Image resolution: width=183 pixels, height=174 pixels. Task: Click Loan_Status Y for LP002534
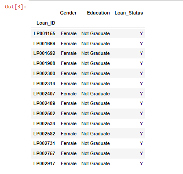tap(141, 123)
